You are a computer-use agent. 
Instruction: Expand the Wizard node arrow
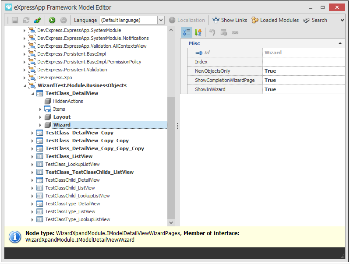(x=40, y=125)
